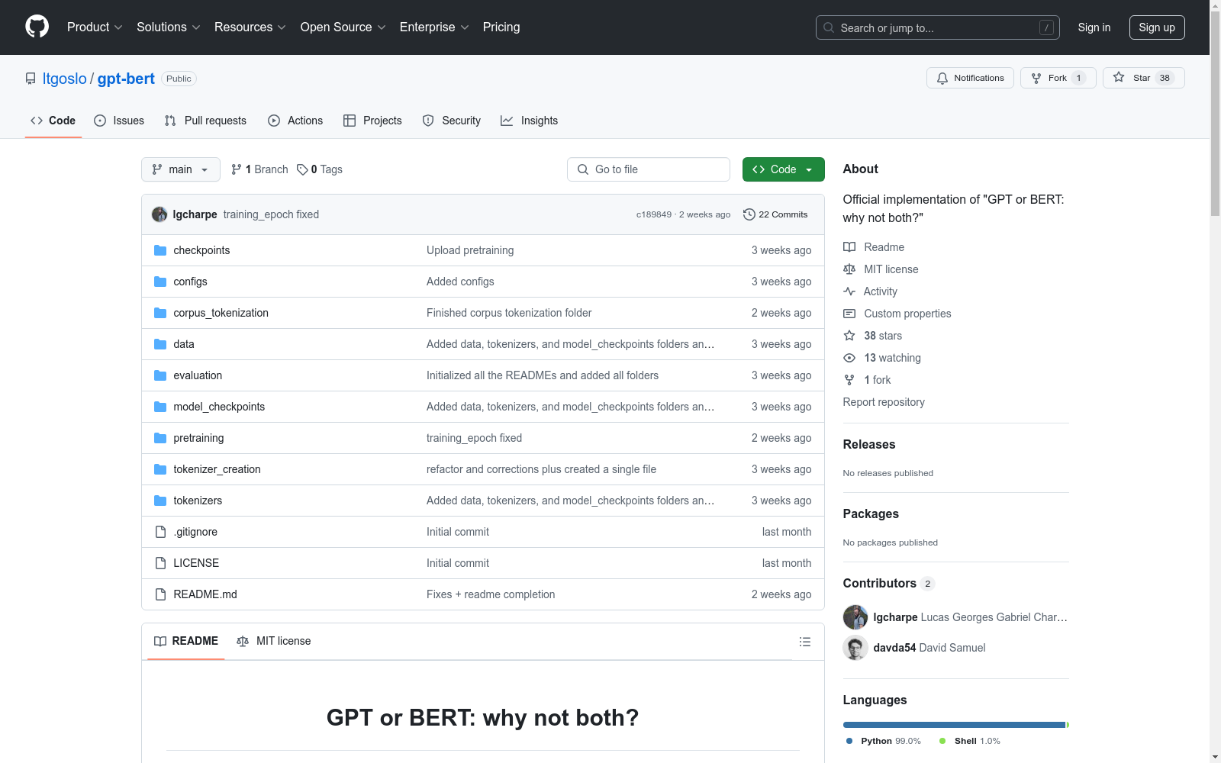The image size is (1221, 763).
Task: Select the MIT license tab
Action: coord(274,641)
